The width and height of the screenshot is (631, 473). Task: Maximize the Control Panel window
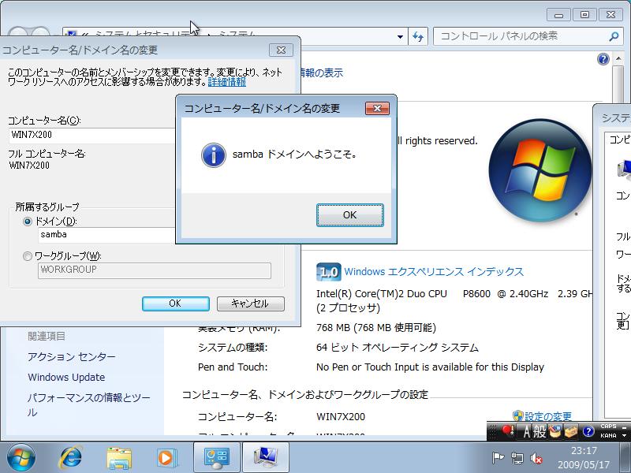584,15
